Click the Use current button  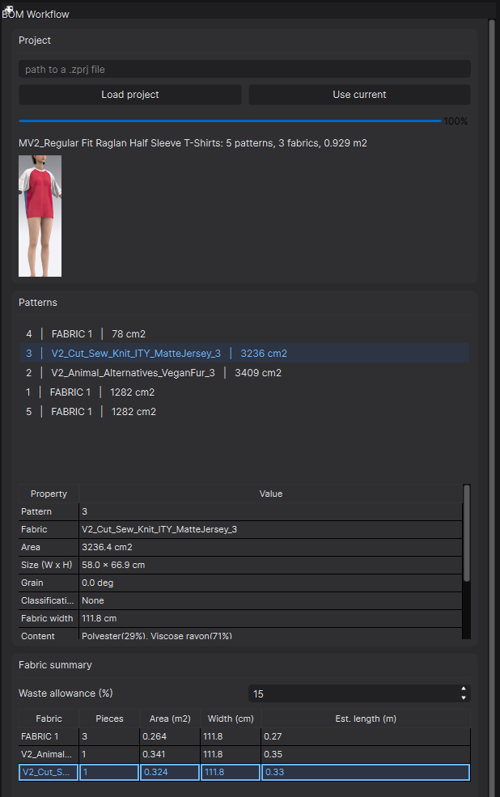click(x=359, y=95)
